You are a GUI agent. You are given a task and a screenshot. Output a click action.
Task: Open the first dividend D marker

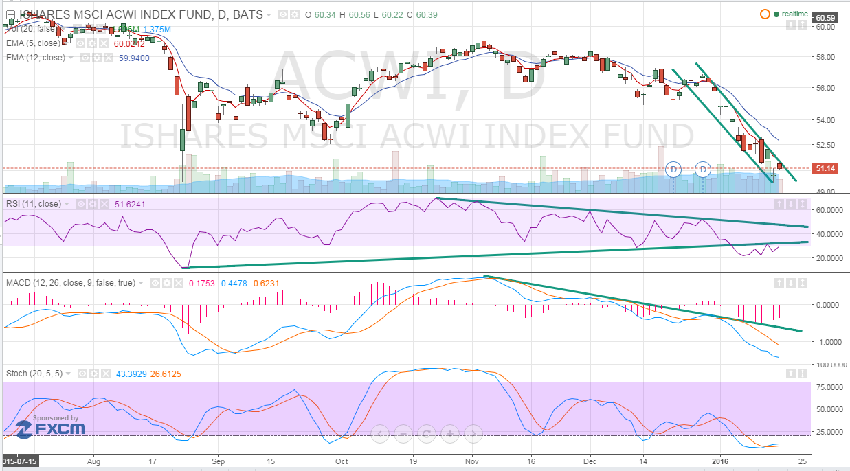[x=673, y=169]
